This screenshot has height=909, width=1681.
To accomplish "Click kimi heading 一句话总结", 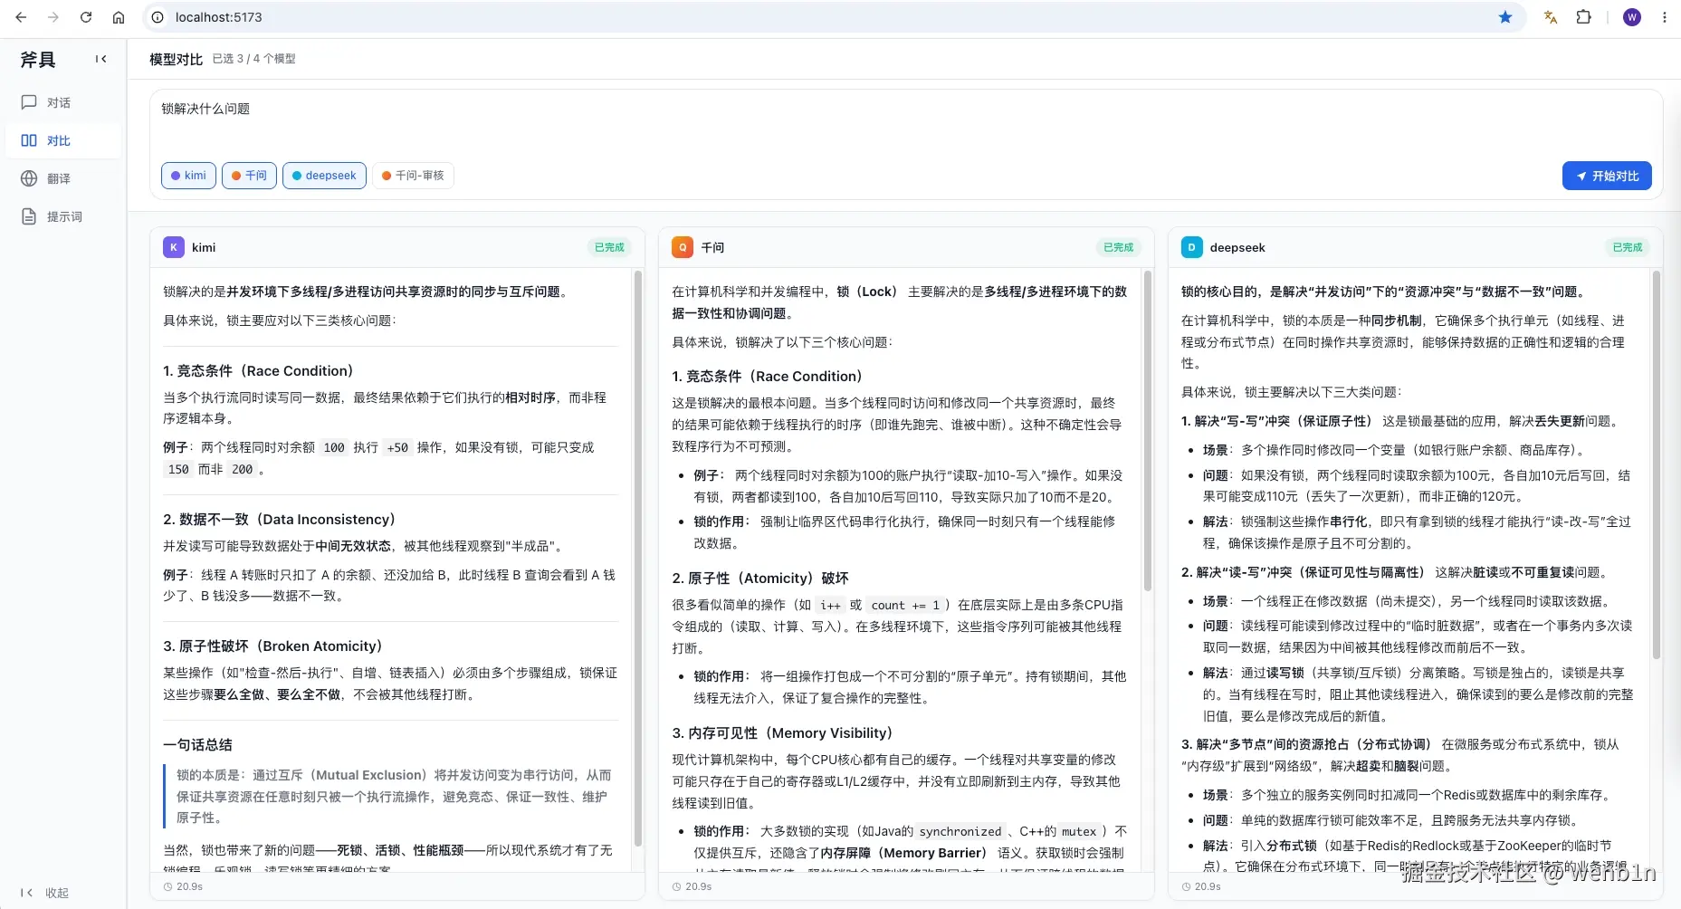I will pyautogui.click(x=197, y=744).
